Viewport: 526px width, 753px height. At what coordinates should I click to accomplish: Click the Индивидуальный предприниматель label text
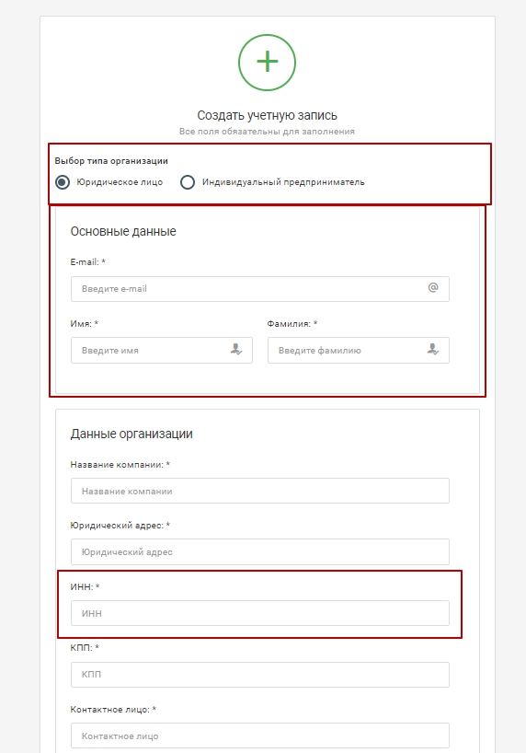pyautogui.click(x=283, y=182)
